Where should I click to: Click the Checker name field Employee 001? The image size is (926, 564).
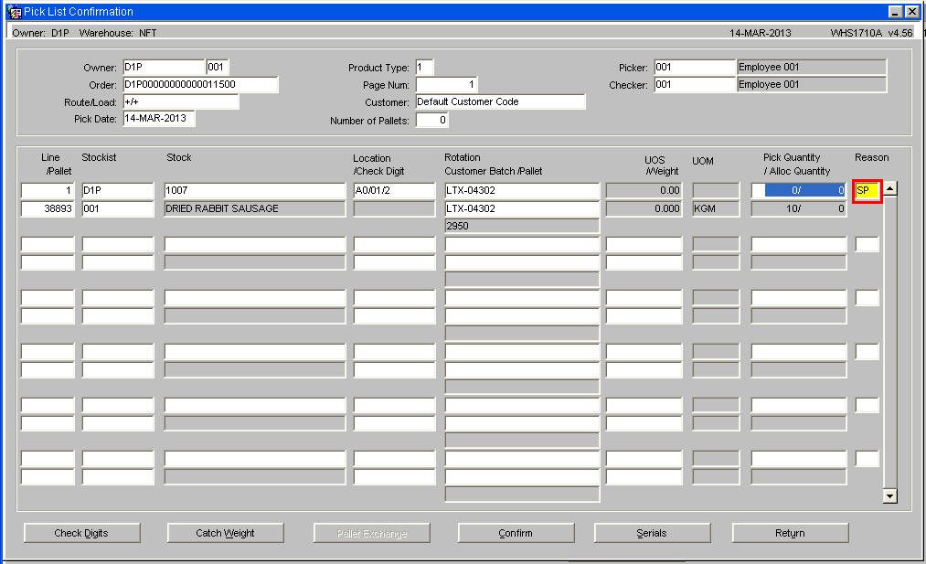click(x=812, y=84)
